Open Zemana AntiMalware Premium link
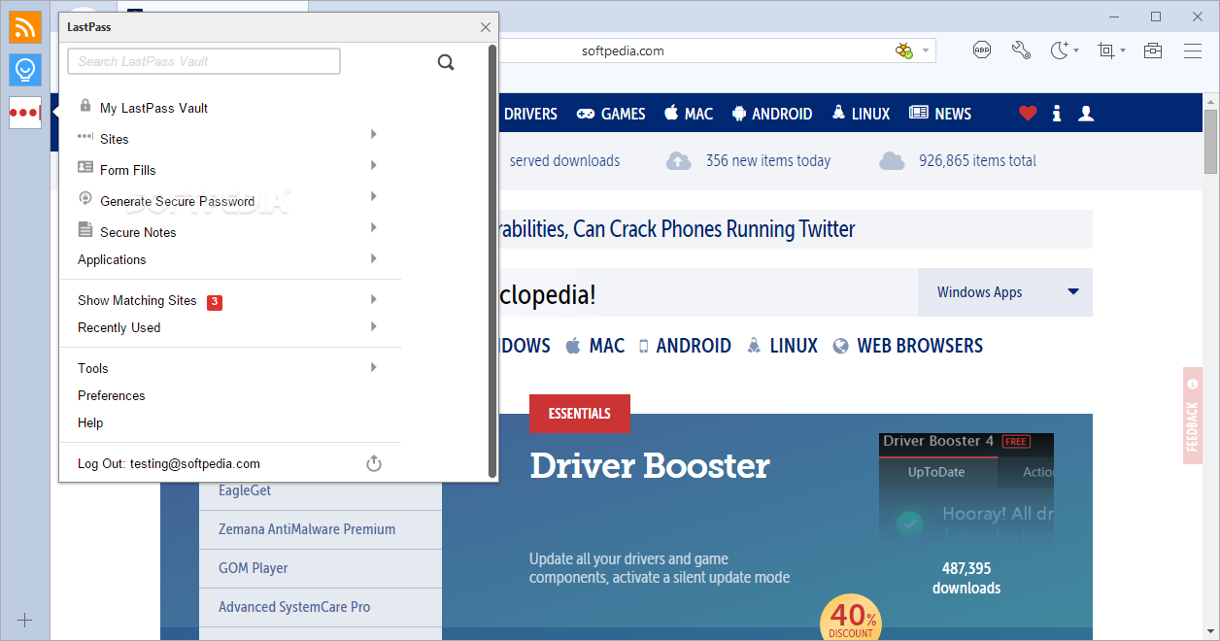 (x=307, y=529)
